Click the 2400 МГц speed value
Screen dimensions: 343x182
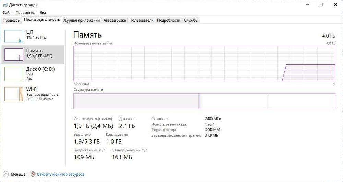point(213,119)
